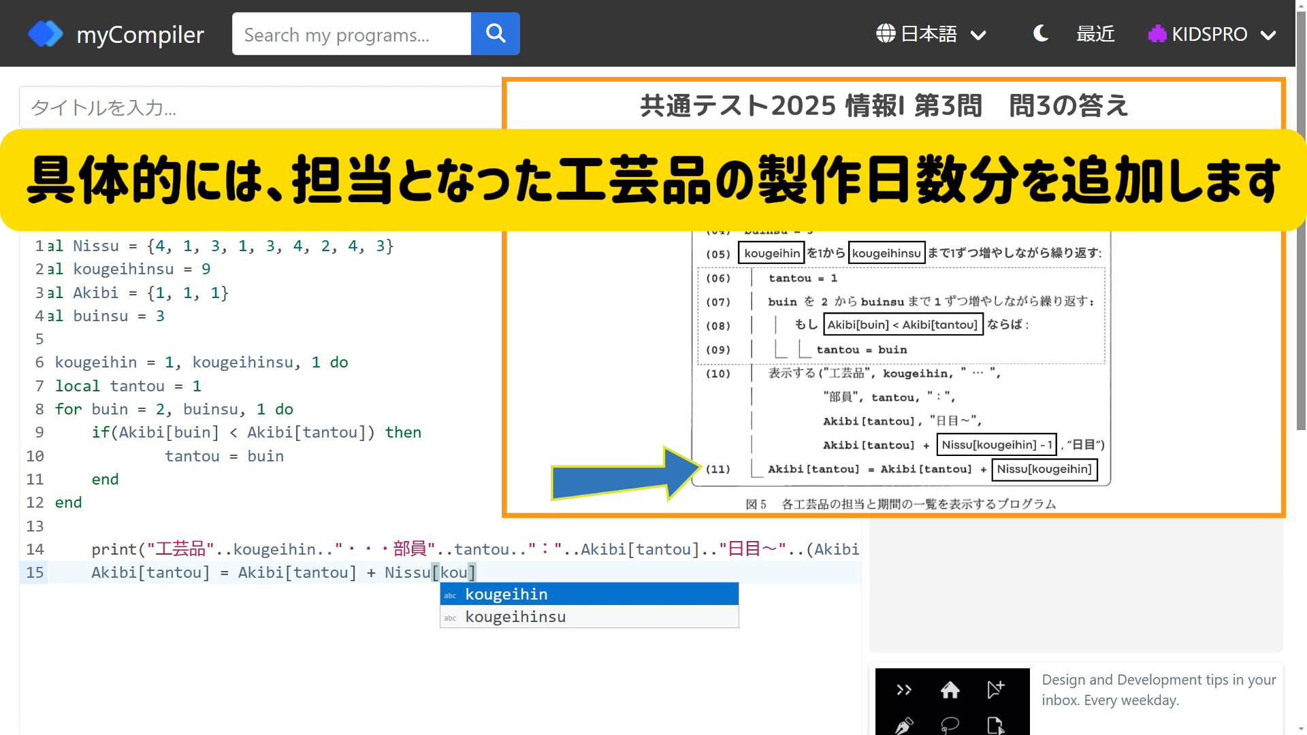Click the cursor-plus icon in the ad panel
Image resolution: width=1307 pixels, height=735 pixels.
(995, 689)
